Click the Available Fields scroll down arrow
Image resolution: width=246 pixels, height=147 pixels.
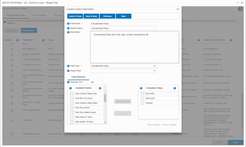coord(105,122)
